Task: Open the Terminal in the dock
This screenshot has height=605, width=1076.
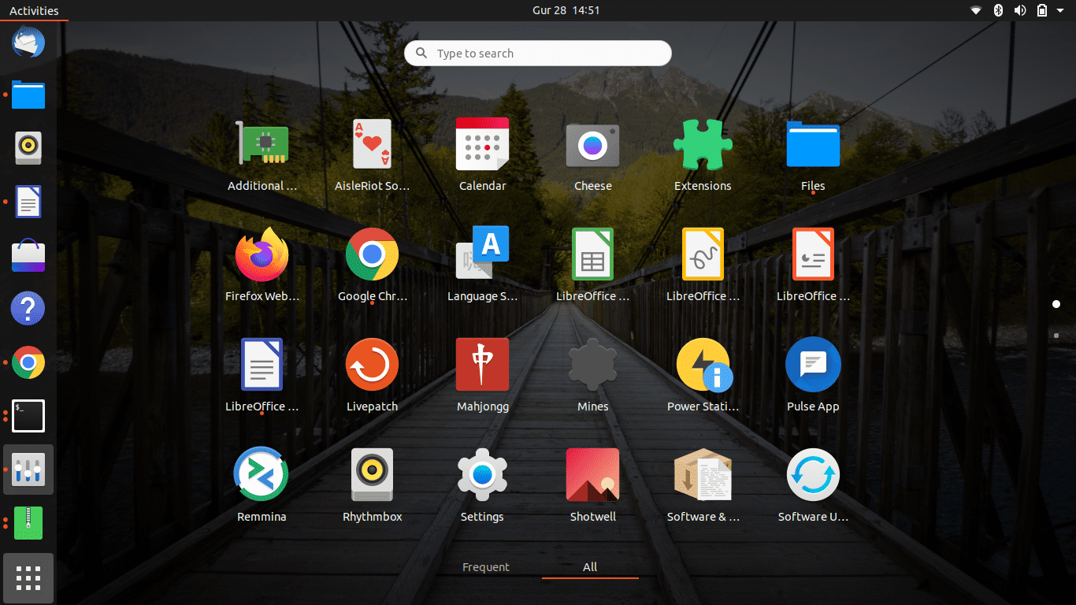Action: (28, 416)
